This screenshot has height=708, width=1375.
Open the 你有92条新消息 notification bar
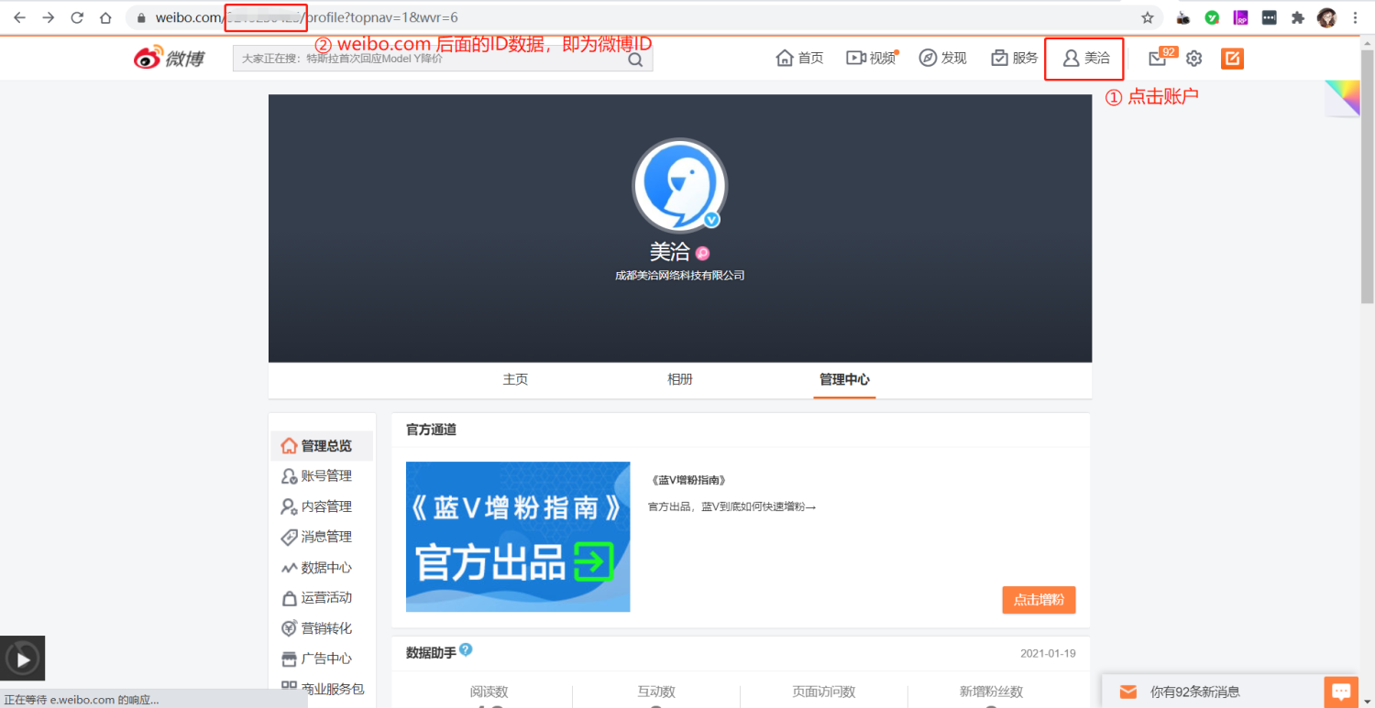coord(1212,692)
